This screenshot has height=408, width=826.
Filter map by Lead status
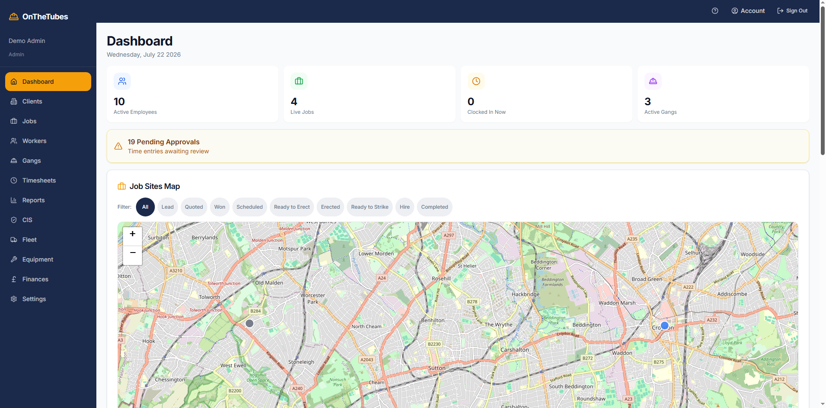click(x=168, y=207)
